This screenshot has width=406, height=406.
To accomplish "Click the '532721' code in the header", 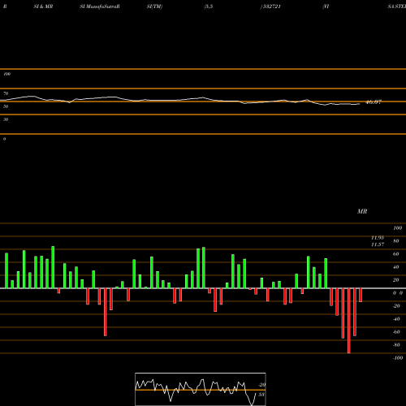I will [271, 6].
